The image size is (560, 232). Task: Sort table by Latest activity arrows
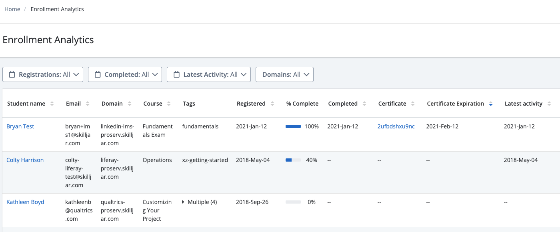pyautogui.click(x=549, y=104)
